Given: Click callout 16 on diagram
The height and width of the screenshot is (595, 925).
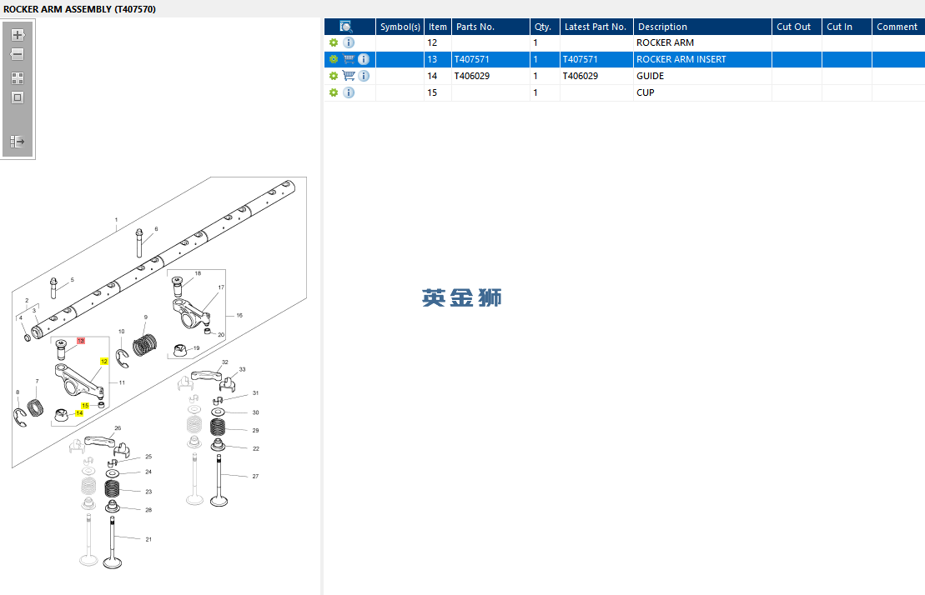Looking at the screenshot, I should [239, 316].
